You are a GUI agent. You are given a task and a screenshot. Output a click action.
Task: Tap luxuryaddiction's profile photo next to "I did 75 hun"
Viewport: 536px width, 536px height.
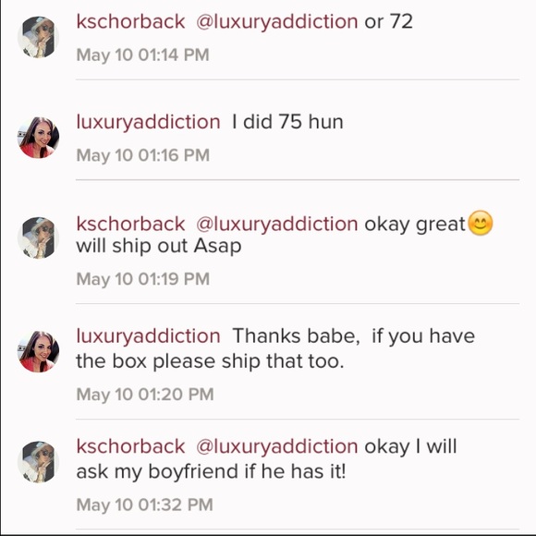38,138
